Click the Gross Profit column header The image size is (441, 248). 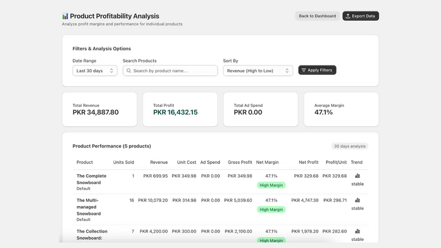[x=240, y=162]
